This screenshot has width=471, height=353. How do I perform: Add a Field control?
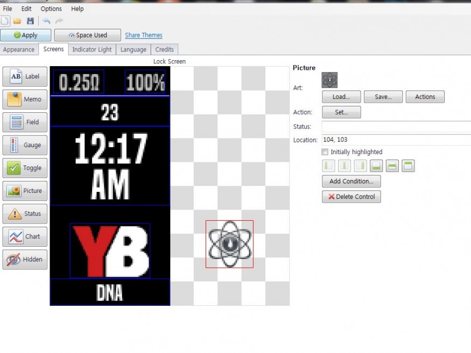coord(25,122)
